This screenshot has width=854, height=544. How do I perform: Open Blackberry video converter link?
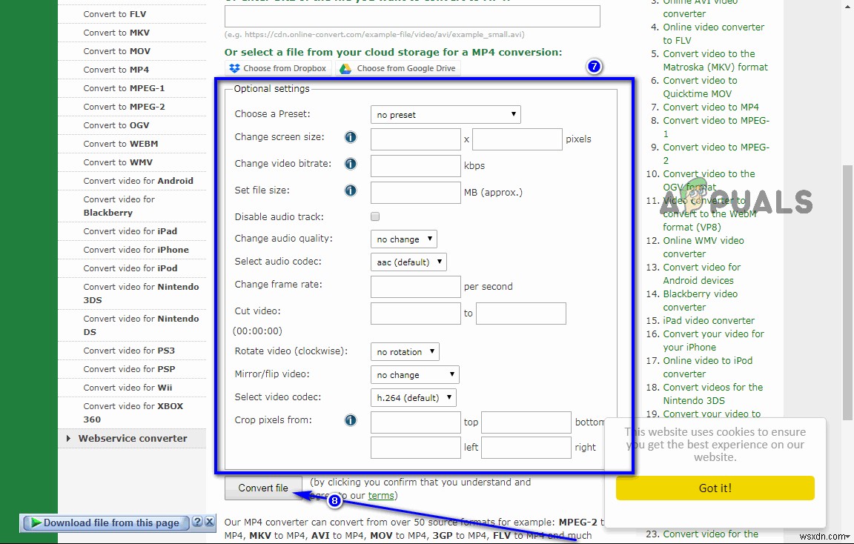[x=700, y=301]
